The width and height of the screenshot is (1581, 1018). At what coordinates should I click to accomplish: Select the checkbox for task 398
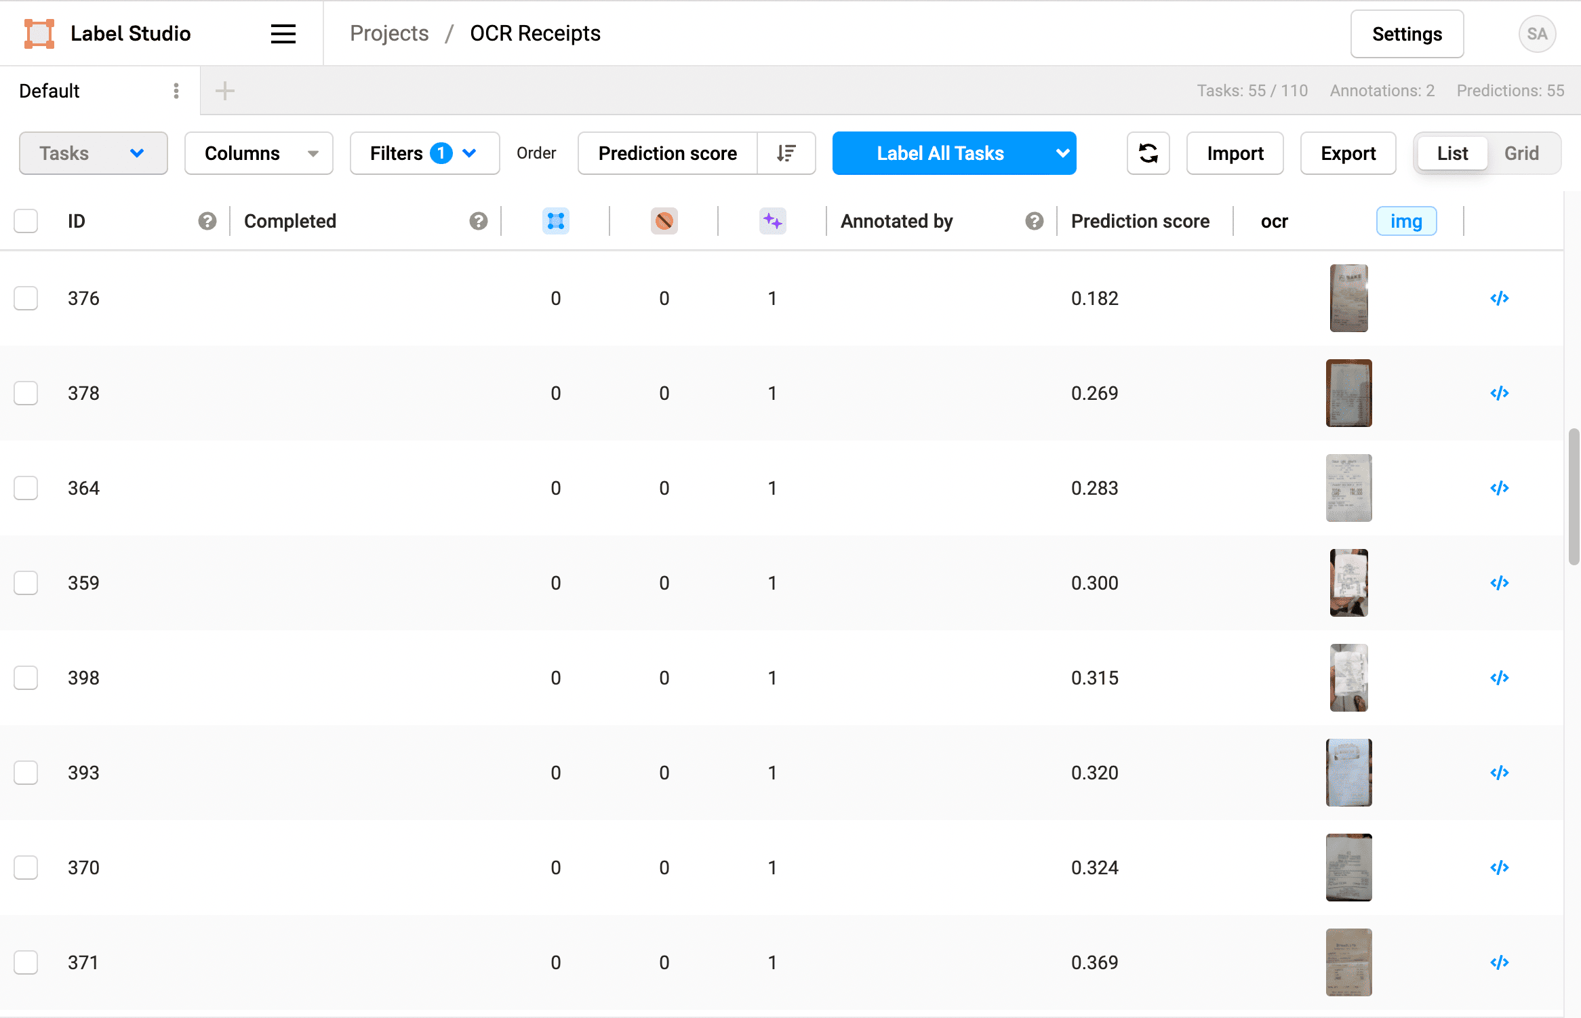(x=26, y=678)
